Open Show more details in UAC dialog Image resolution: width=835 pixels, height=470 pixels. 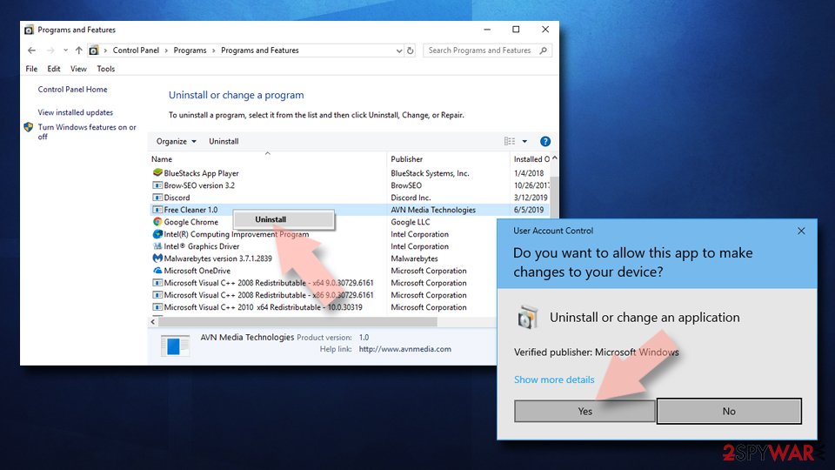coord(554,379)
